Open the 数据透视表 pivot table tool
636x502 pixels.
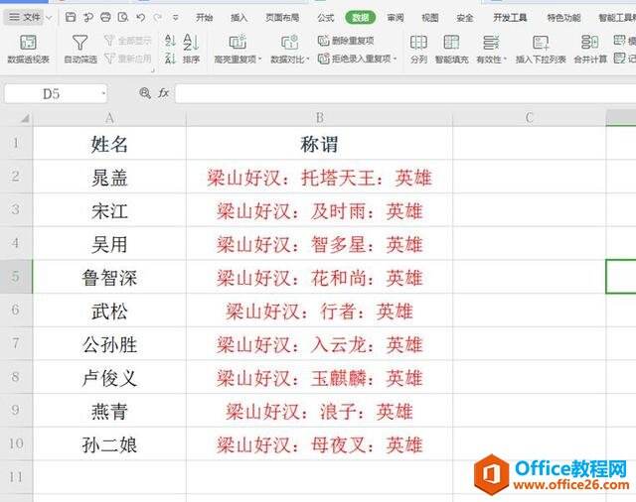pyautogui.click(x=28, y=49)
